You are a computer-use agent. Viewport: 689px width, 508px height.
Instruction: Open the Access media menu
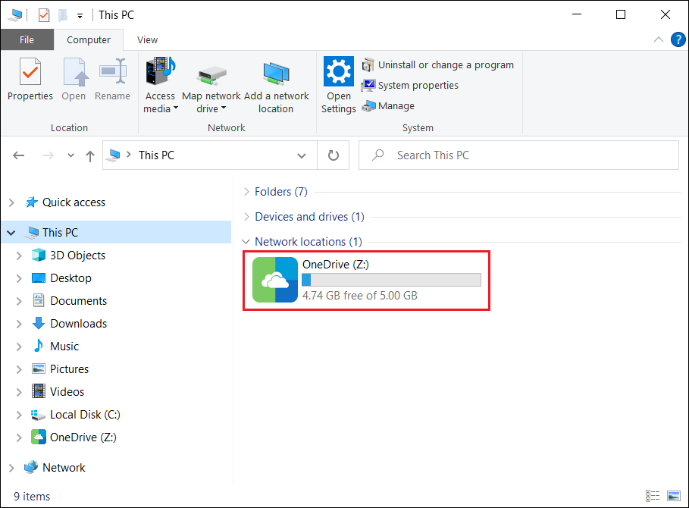pyautogui.click(x=161, y=85)
